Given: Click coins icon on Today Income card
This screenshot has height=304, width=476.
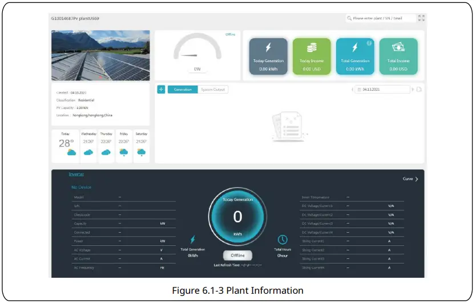Looking at the screenshot, I should tap(312, 47).
